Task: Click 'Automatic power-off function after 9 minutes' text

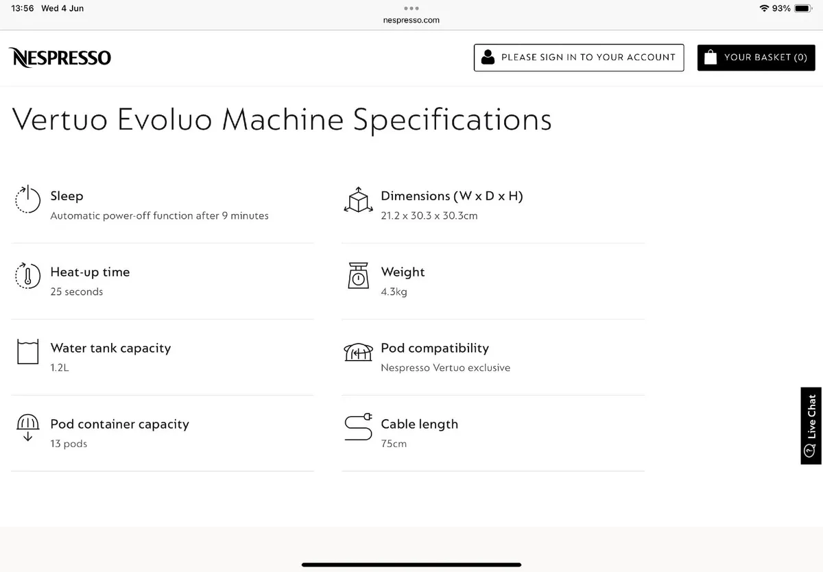Action: pyautogui.click(x=159, y=215)
